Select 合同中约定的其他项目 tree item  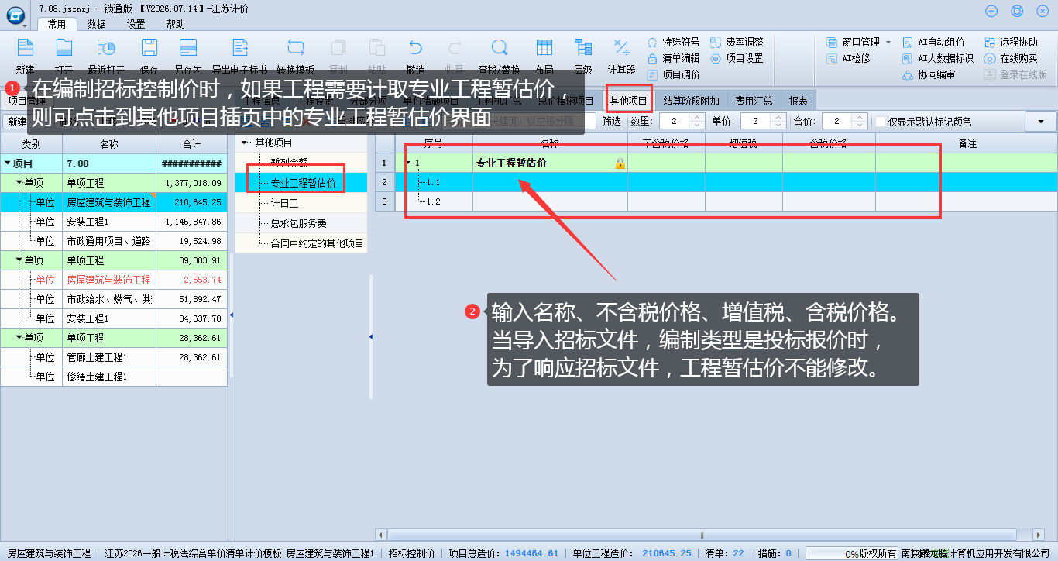[x=317, y=243]
